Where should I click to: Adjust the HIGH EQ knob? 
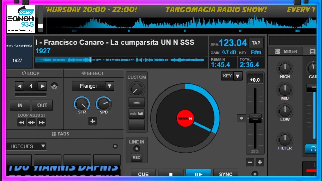[x=285, y=68]
